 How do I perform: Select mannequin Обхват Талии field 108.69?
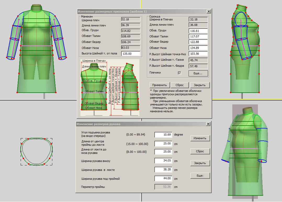(x=131, y=36)
